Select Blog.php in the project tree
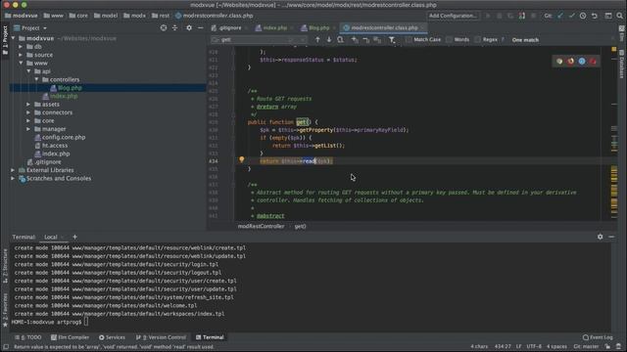This screenshot has height=352, width=627. [x=70, y=88]
